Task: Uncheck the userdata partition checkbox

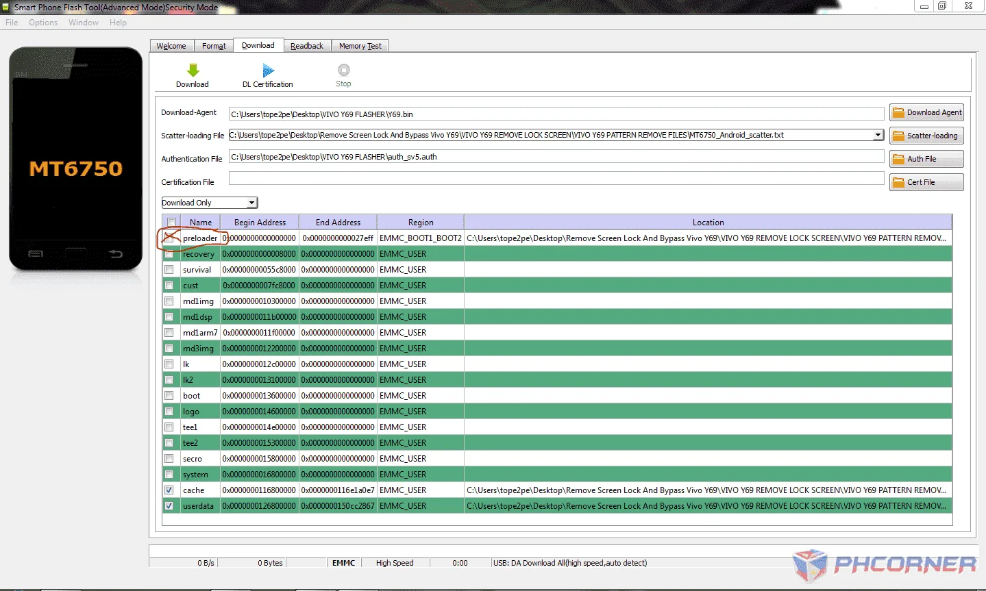Action: point(169,506)
